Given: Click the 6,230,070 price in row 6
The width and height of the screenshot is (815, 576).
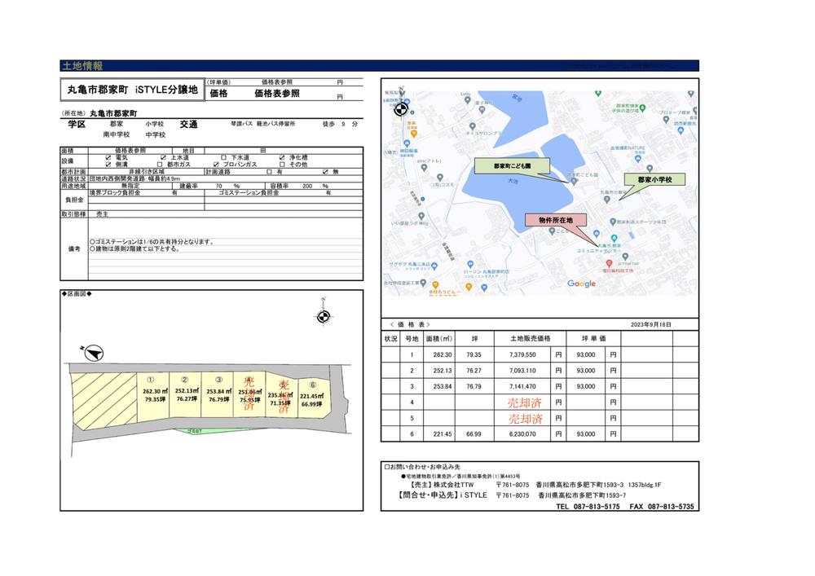Looking at the screenshot, I should tap(522, 434).
